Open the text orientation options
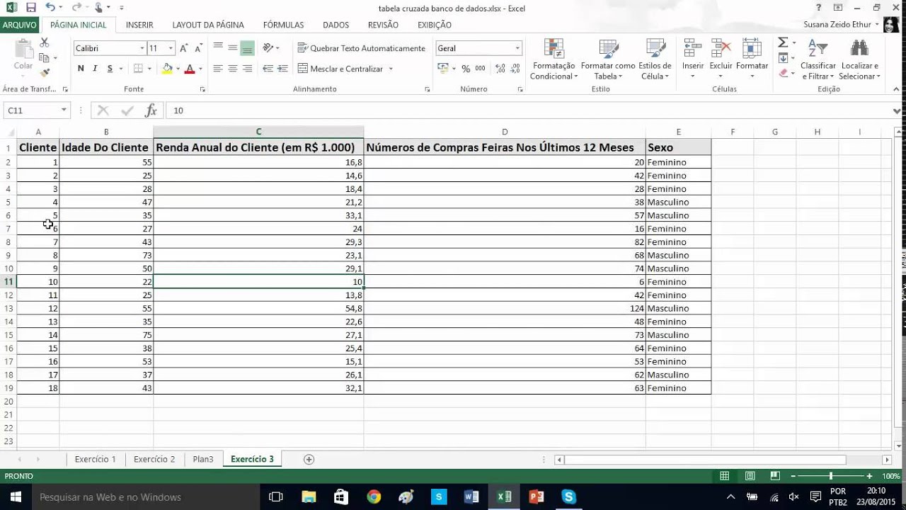Viewport: 906px width, 510px height. 271,48
